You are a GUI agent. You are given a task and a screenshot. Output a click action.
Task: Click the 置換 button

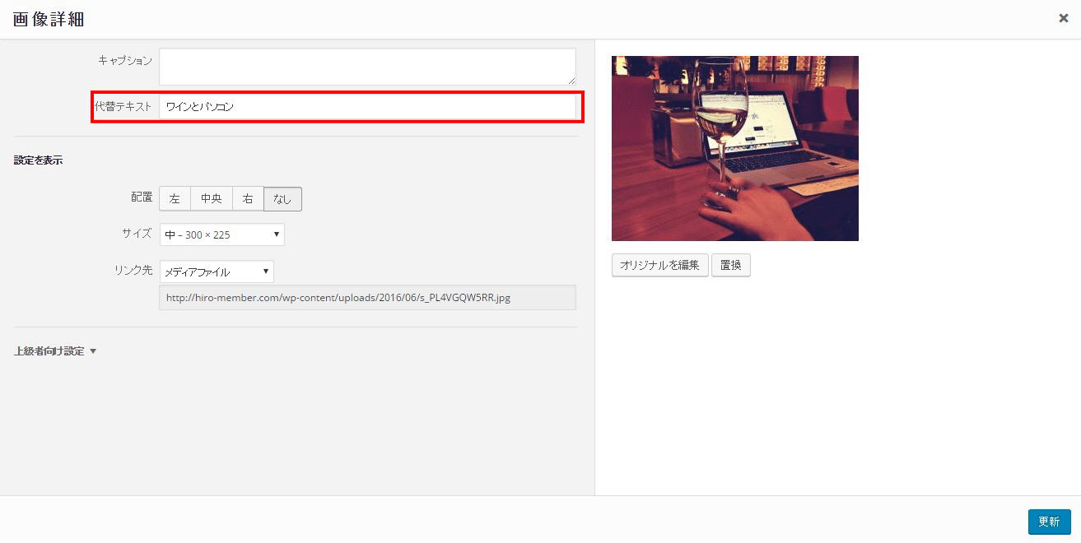(730, 265)
